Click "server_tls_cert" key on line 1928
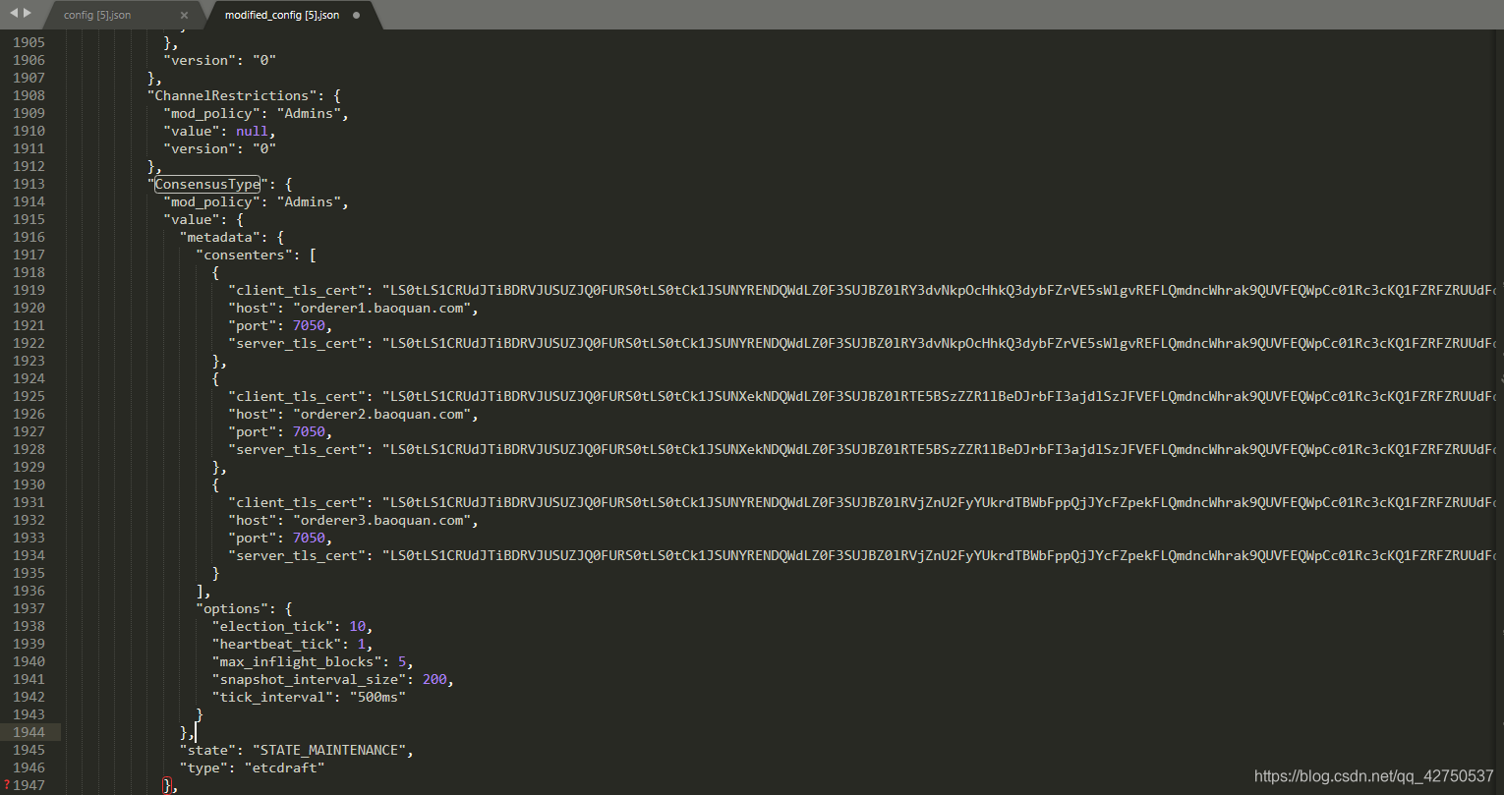This screenshot has height=795, width=1504. (x=297, y=449)
